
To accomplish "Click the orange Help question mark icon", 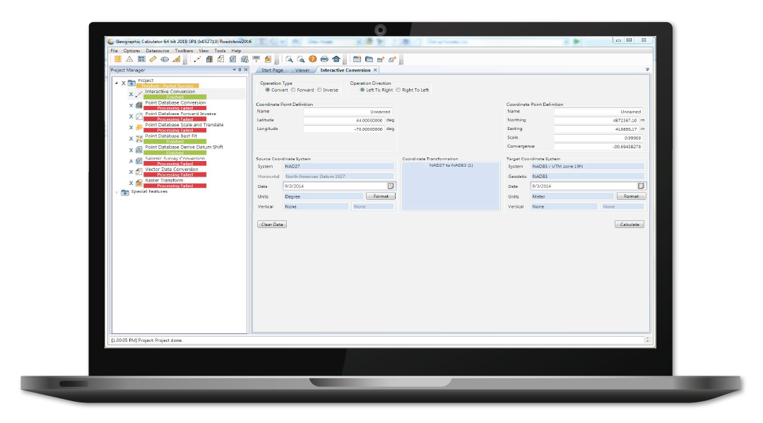I will 312,59.
